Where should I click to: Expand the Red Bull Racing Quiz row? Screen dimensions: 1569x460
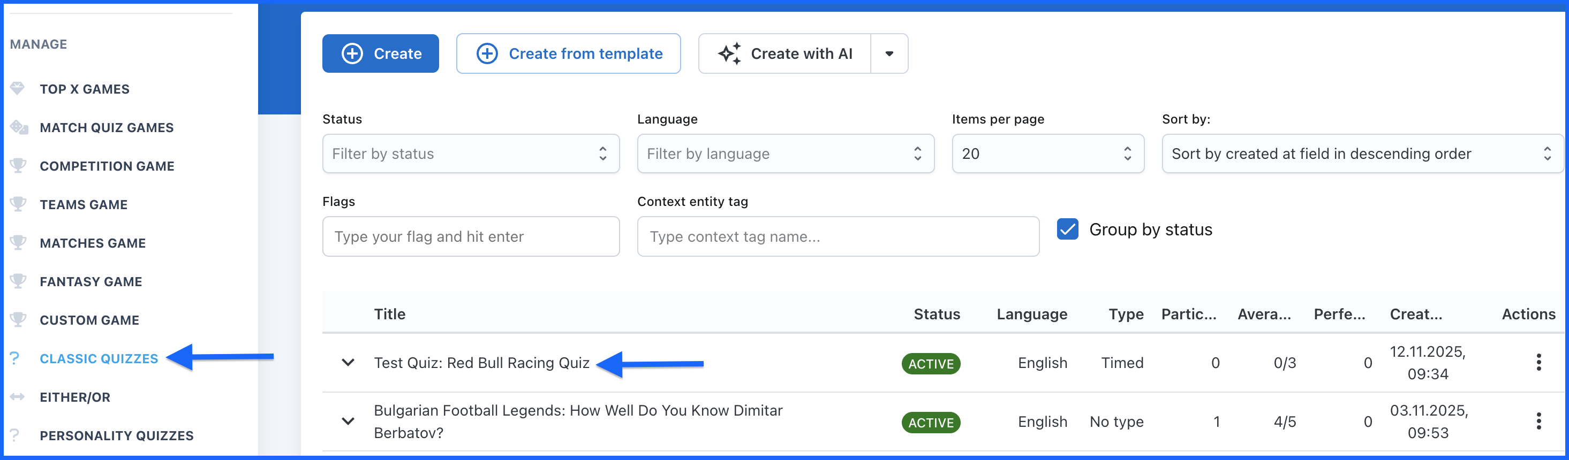coord(348,363)
